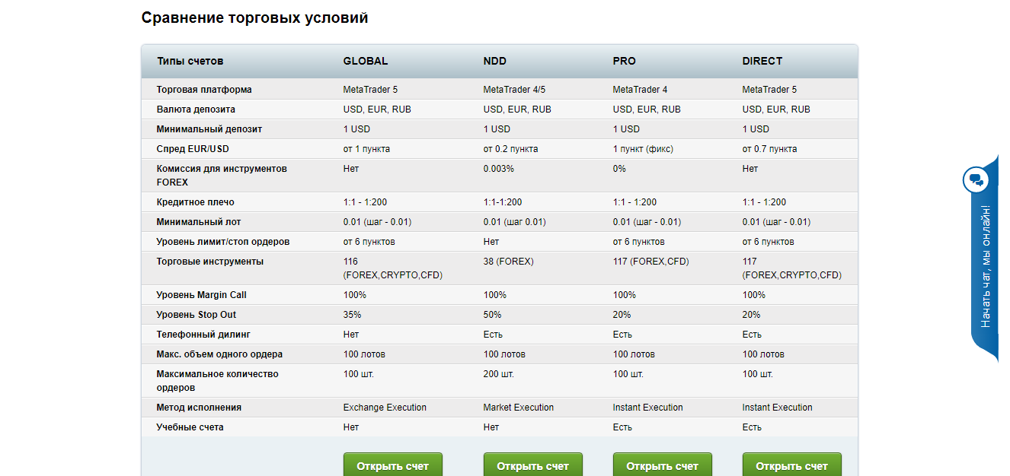
Task: Click 'от 1 пункта' spread cell
Action: coord(367,149)
